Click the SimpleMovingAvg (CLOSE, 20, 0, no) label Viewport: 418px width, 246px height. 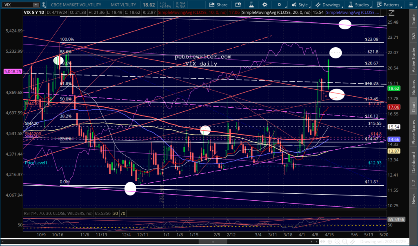click(x=276, y=12)
